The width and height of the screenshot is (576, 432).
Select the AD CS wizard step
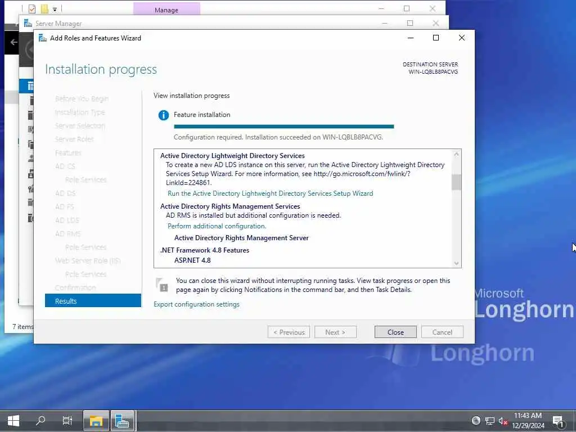[65, 166]
